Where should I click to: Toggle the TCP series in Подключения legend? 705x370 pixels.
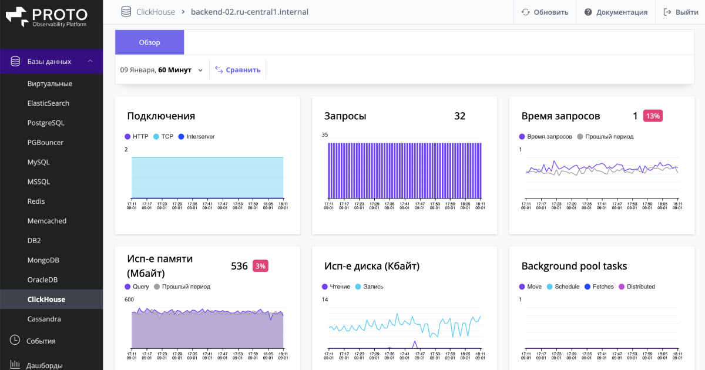point(163,136)
